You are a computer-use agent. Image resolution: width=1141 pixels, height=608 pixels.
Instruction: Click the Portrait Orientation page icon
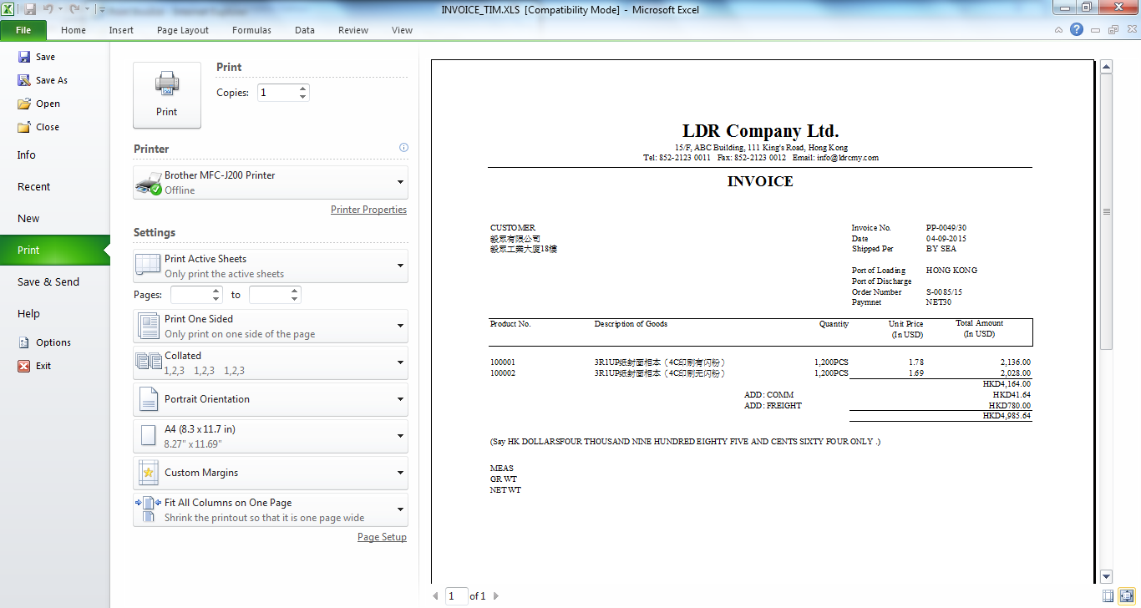click(x=148, y=399)
